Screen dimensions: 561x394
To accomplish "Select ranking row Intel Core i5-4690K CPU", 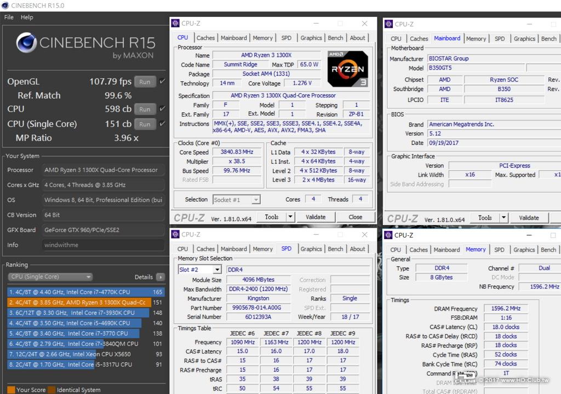I will [85, 323].
